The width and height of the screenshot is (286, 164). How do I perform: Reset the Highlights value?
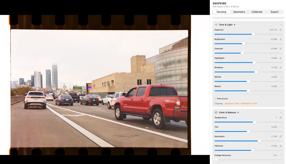280,58
